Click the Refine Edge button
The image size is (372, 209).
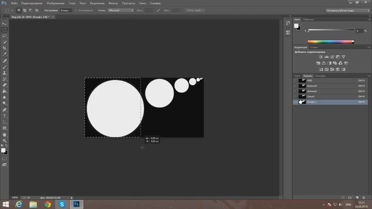coord(195,10)
